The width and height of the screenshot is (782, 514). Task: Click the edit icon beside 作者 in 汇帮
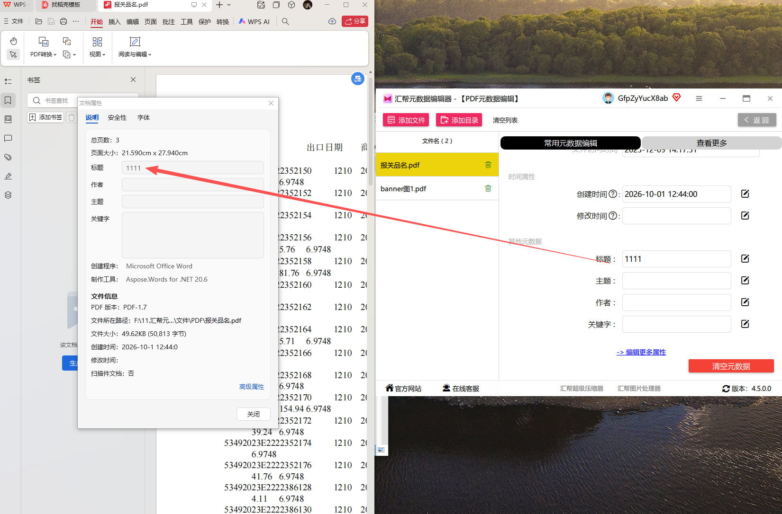(745, 302)
